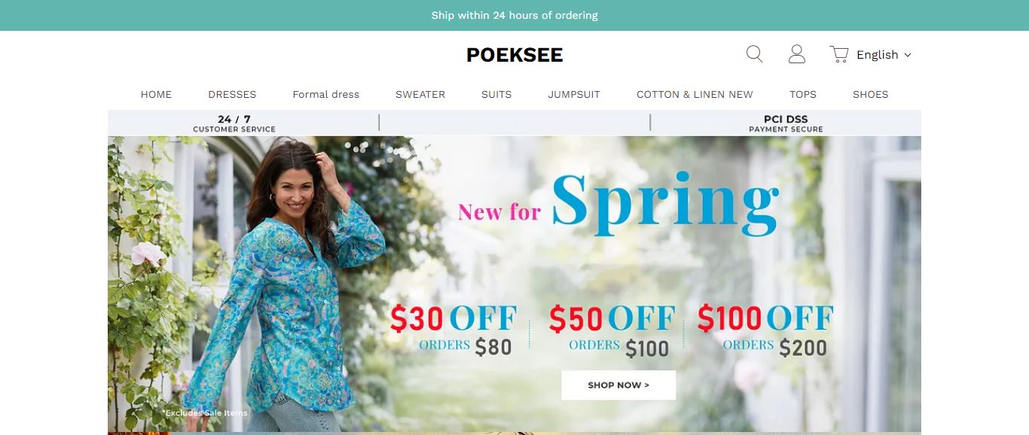Expand the English language dropdown
The width and height of the screenshot is (1029, 435).
click(x=884, y=55)
